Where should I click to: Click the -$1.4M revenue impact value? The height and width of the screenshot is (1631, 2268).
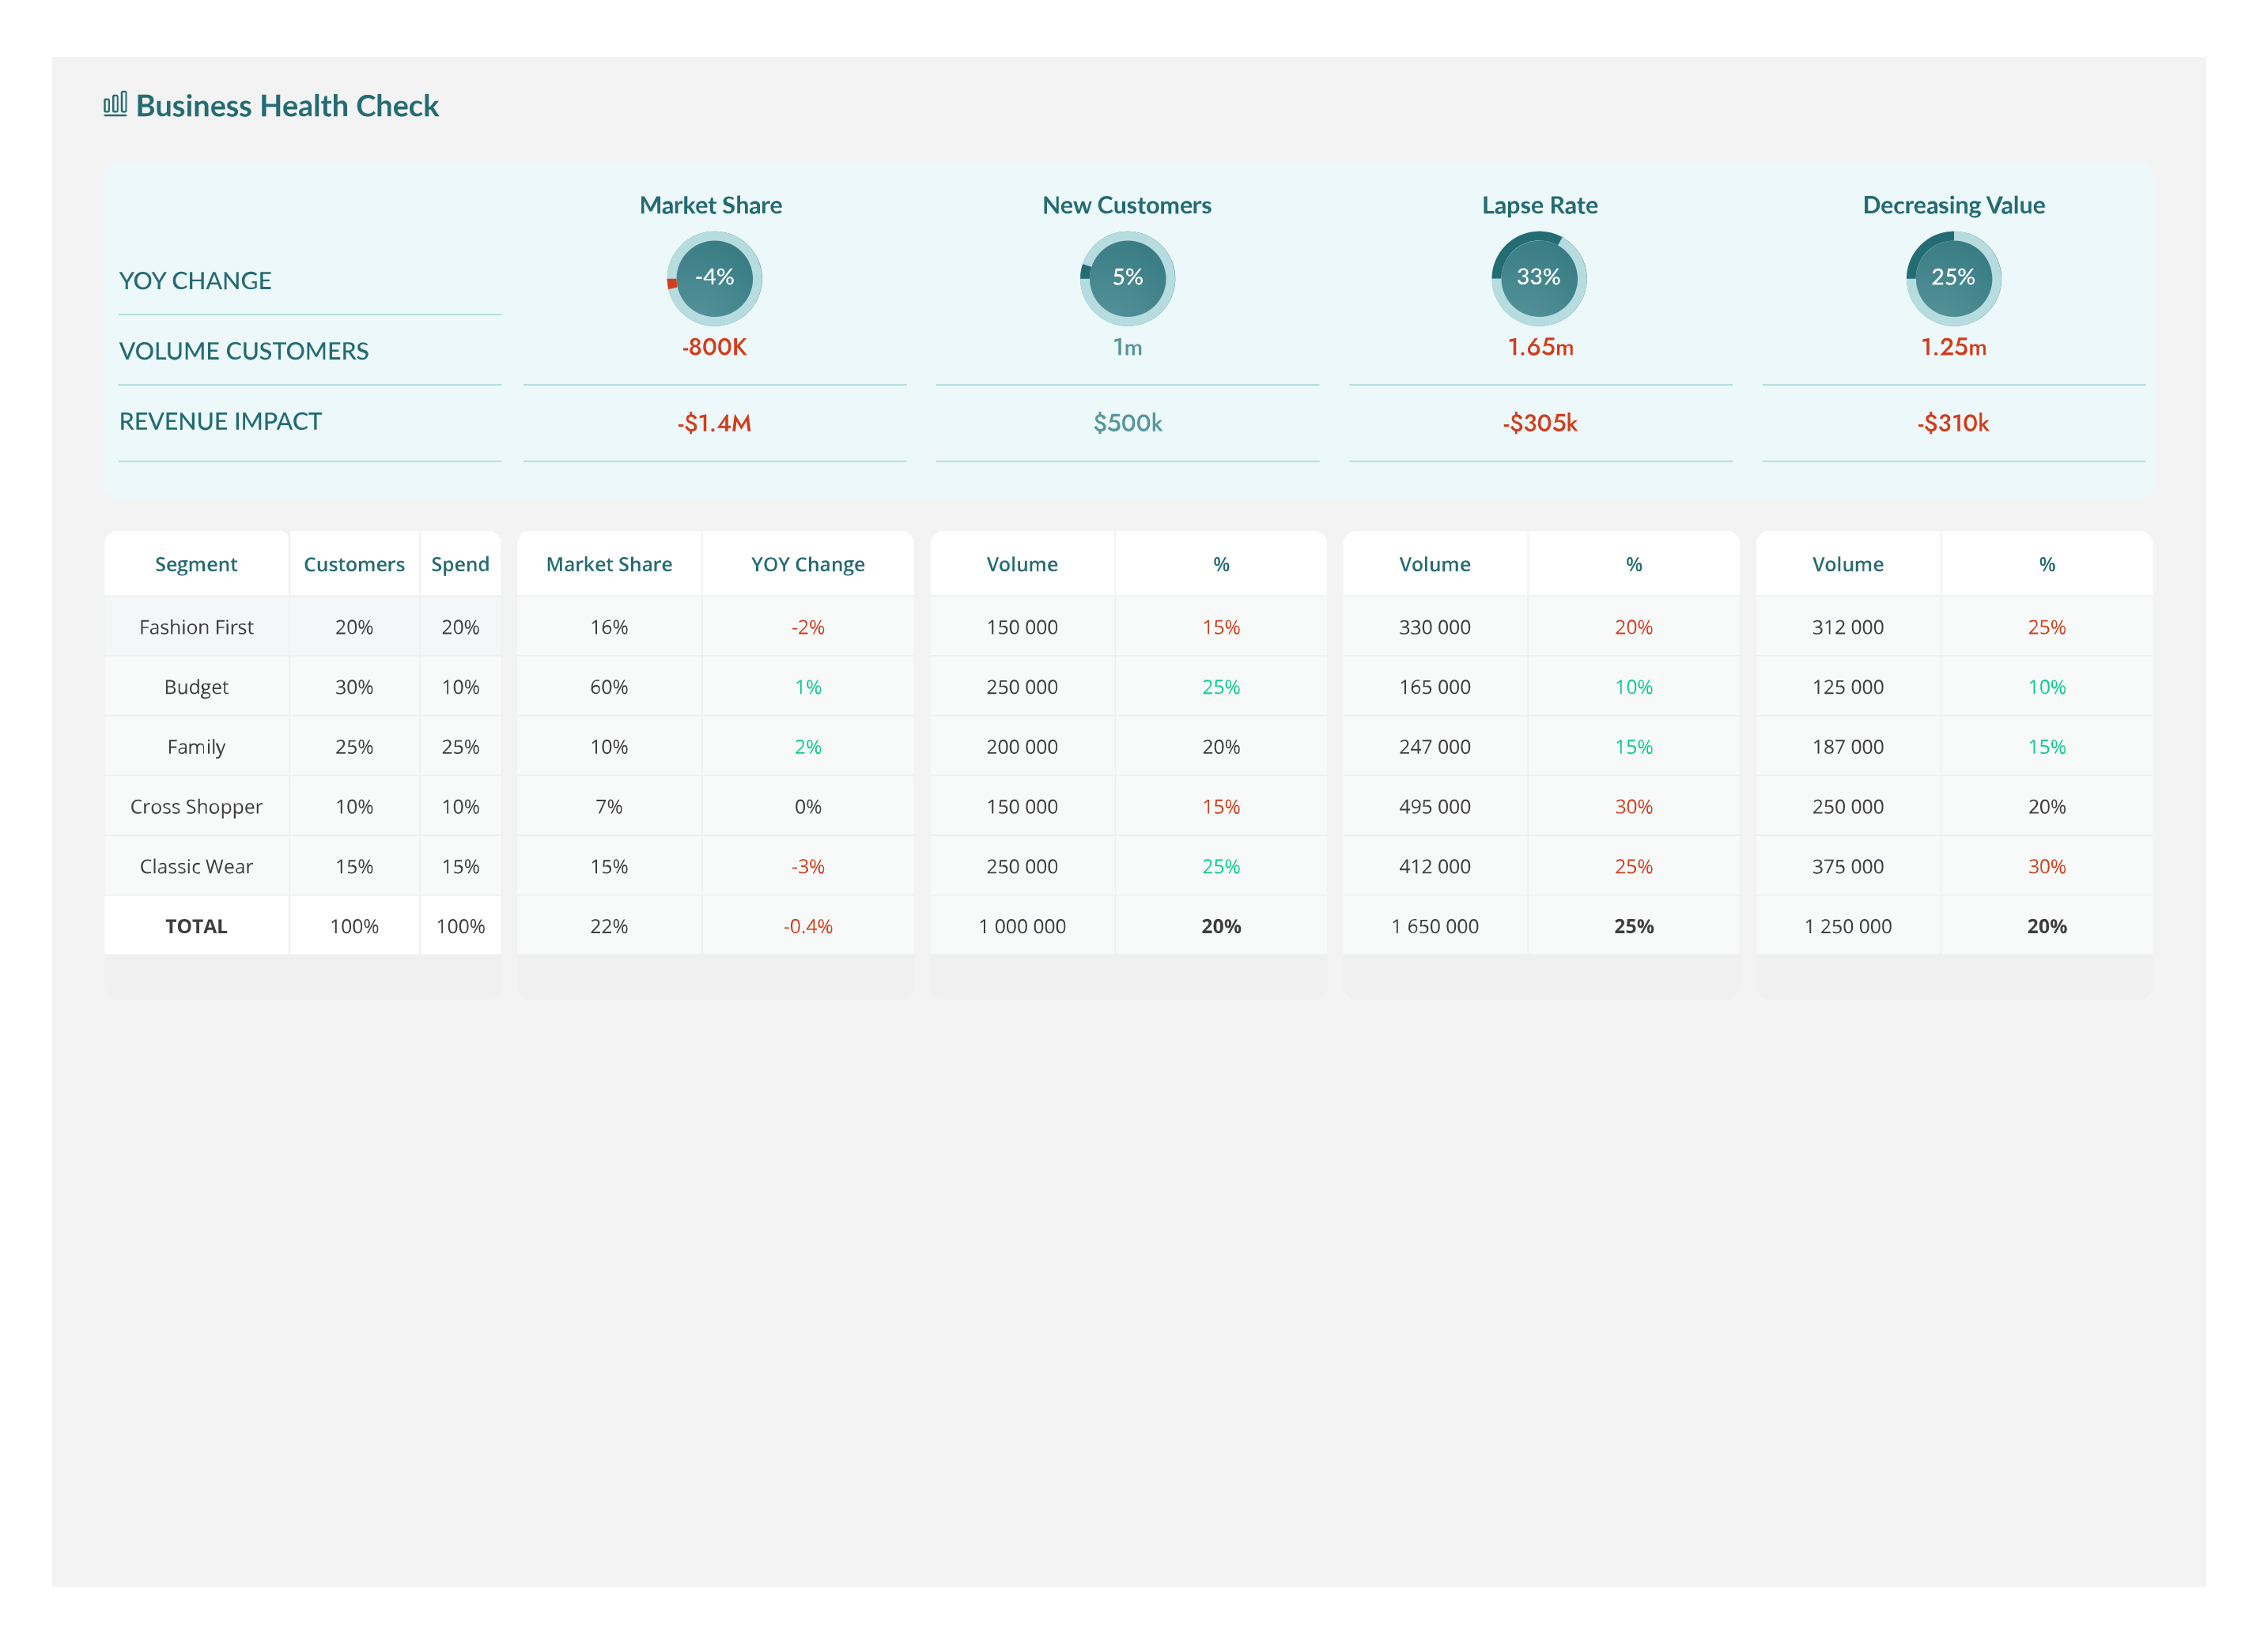[714, 424]
